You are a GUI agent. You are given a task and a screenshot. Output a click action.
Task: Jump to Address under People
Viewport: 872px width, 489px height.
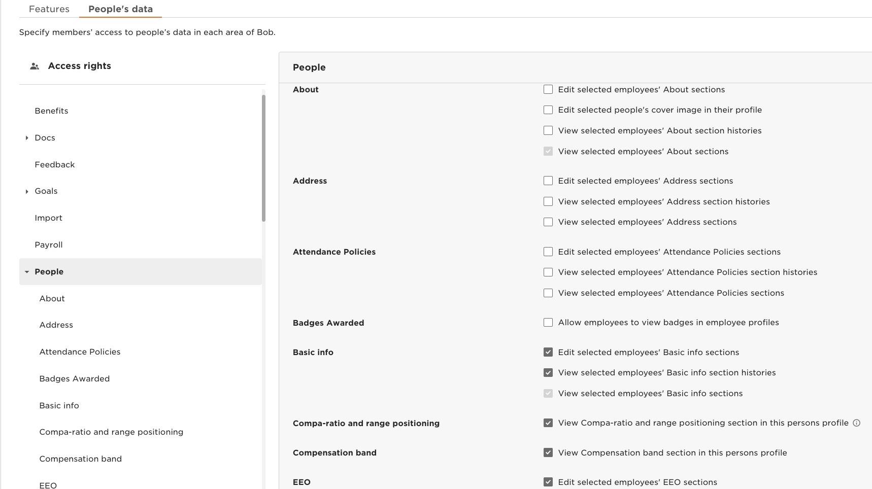[x=56, y=325]
